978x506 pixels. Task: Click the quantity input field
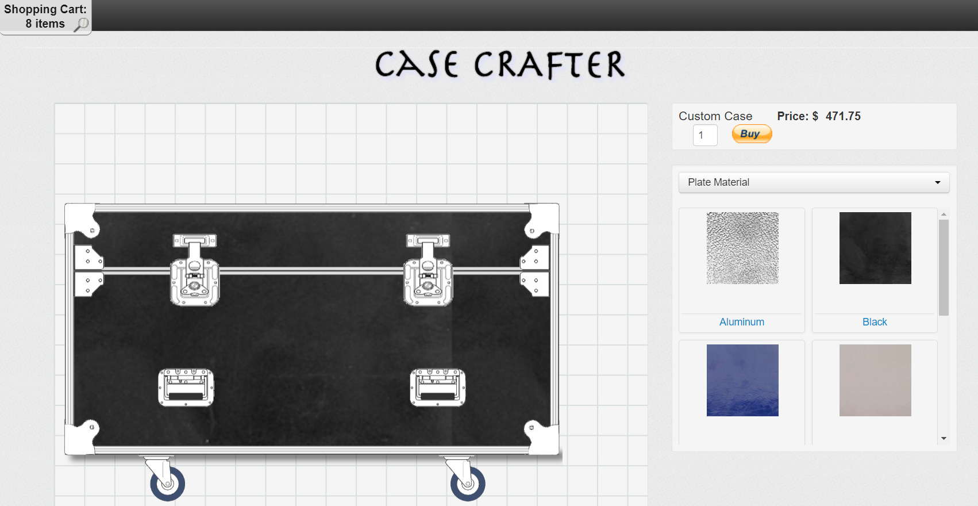point(705,135)
